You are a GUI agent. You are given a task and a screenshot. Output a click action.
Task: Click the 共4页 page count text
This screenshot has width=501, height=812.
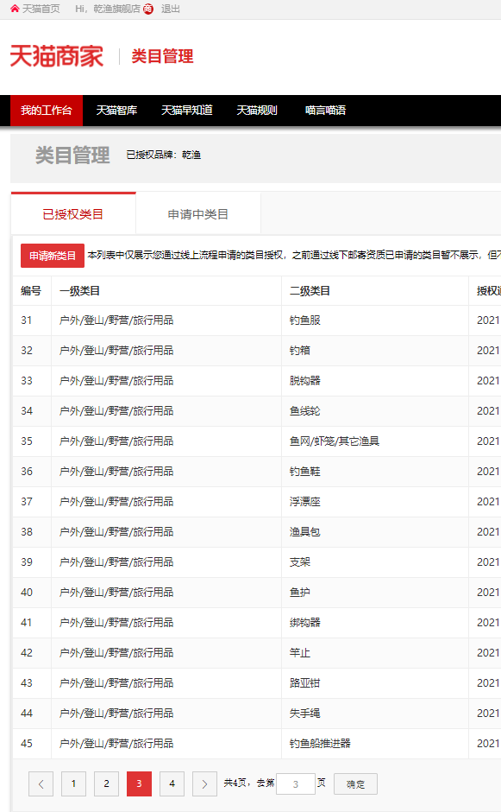[235, 783]
